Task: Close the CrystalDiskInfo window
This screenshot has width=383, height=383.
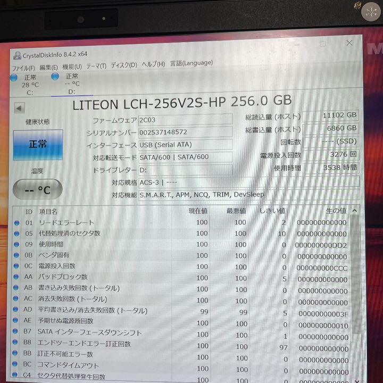Action: click(x=349, y=43)
